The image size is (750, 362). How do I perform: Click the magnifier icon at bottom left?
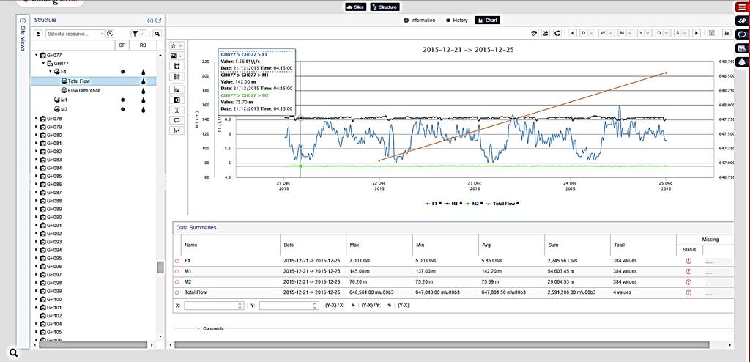pyautogui.click(x=14, y=353)
